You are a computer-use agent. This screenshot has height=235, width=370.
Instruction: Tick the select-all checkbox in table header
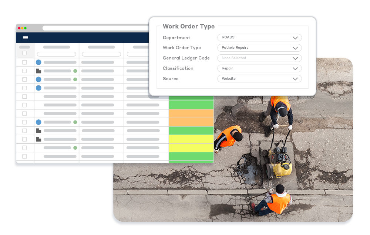point(24,53)
